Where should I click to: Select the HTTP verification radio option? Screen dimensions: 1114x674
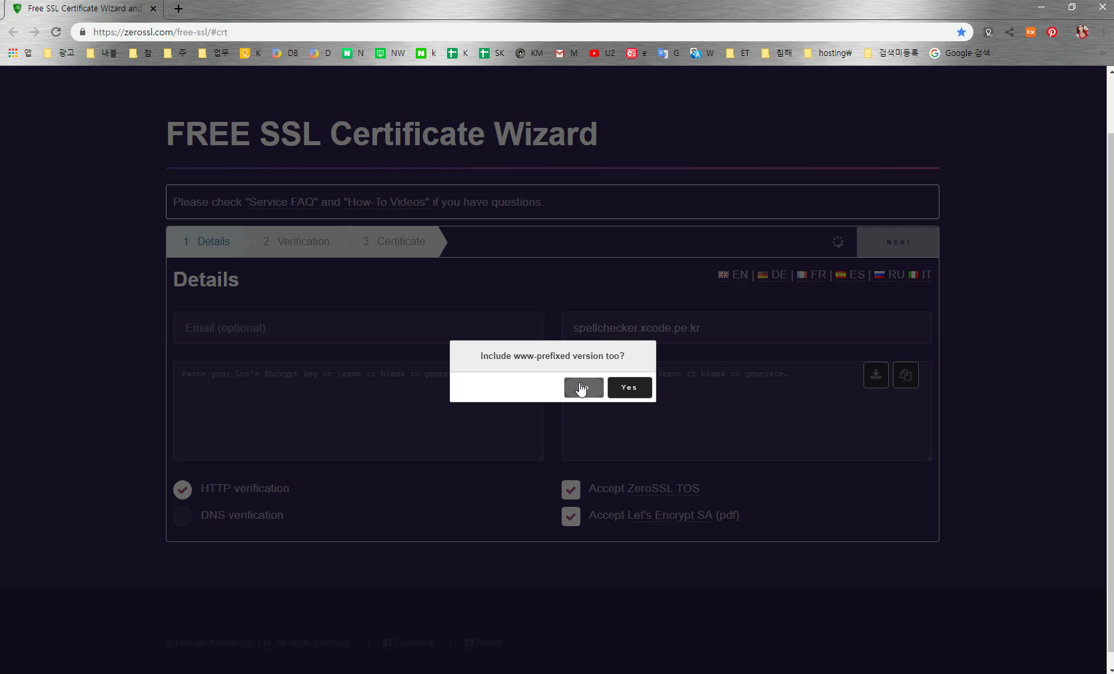183,490
